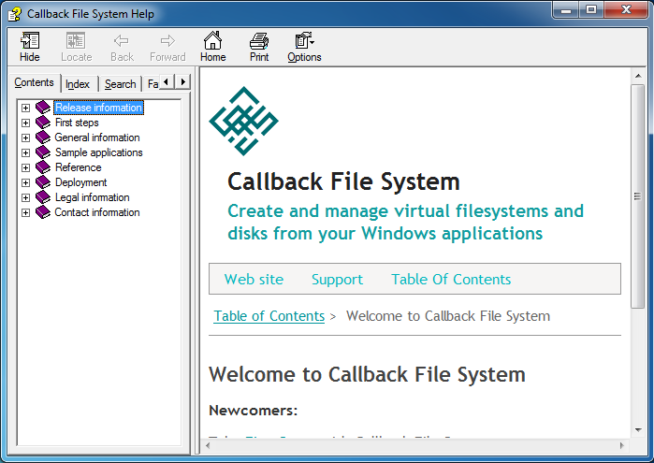Expand the Reference node

(26, 168)
